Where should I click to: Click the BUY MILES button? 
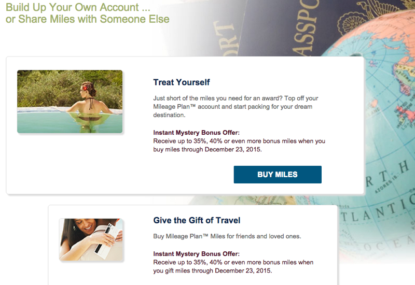coord(278,175)
